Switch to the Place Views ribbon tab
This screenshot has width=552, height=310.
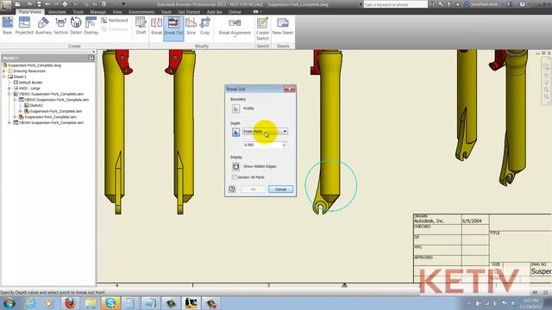30,12
